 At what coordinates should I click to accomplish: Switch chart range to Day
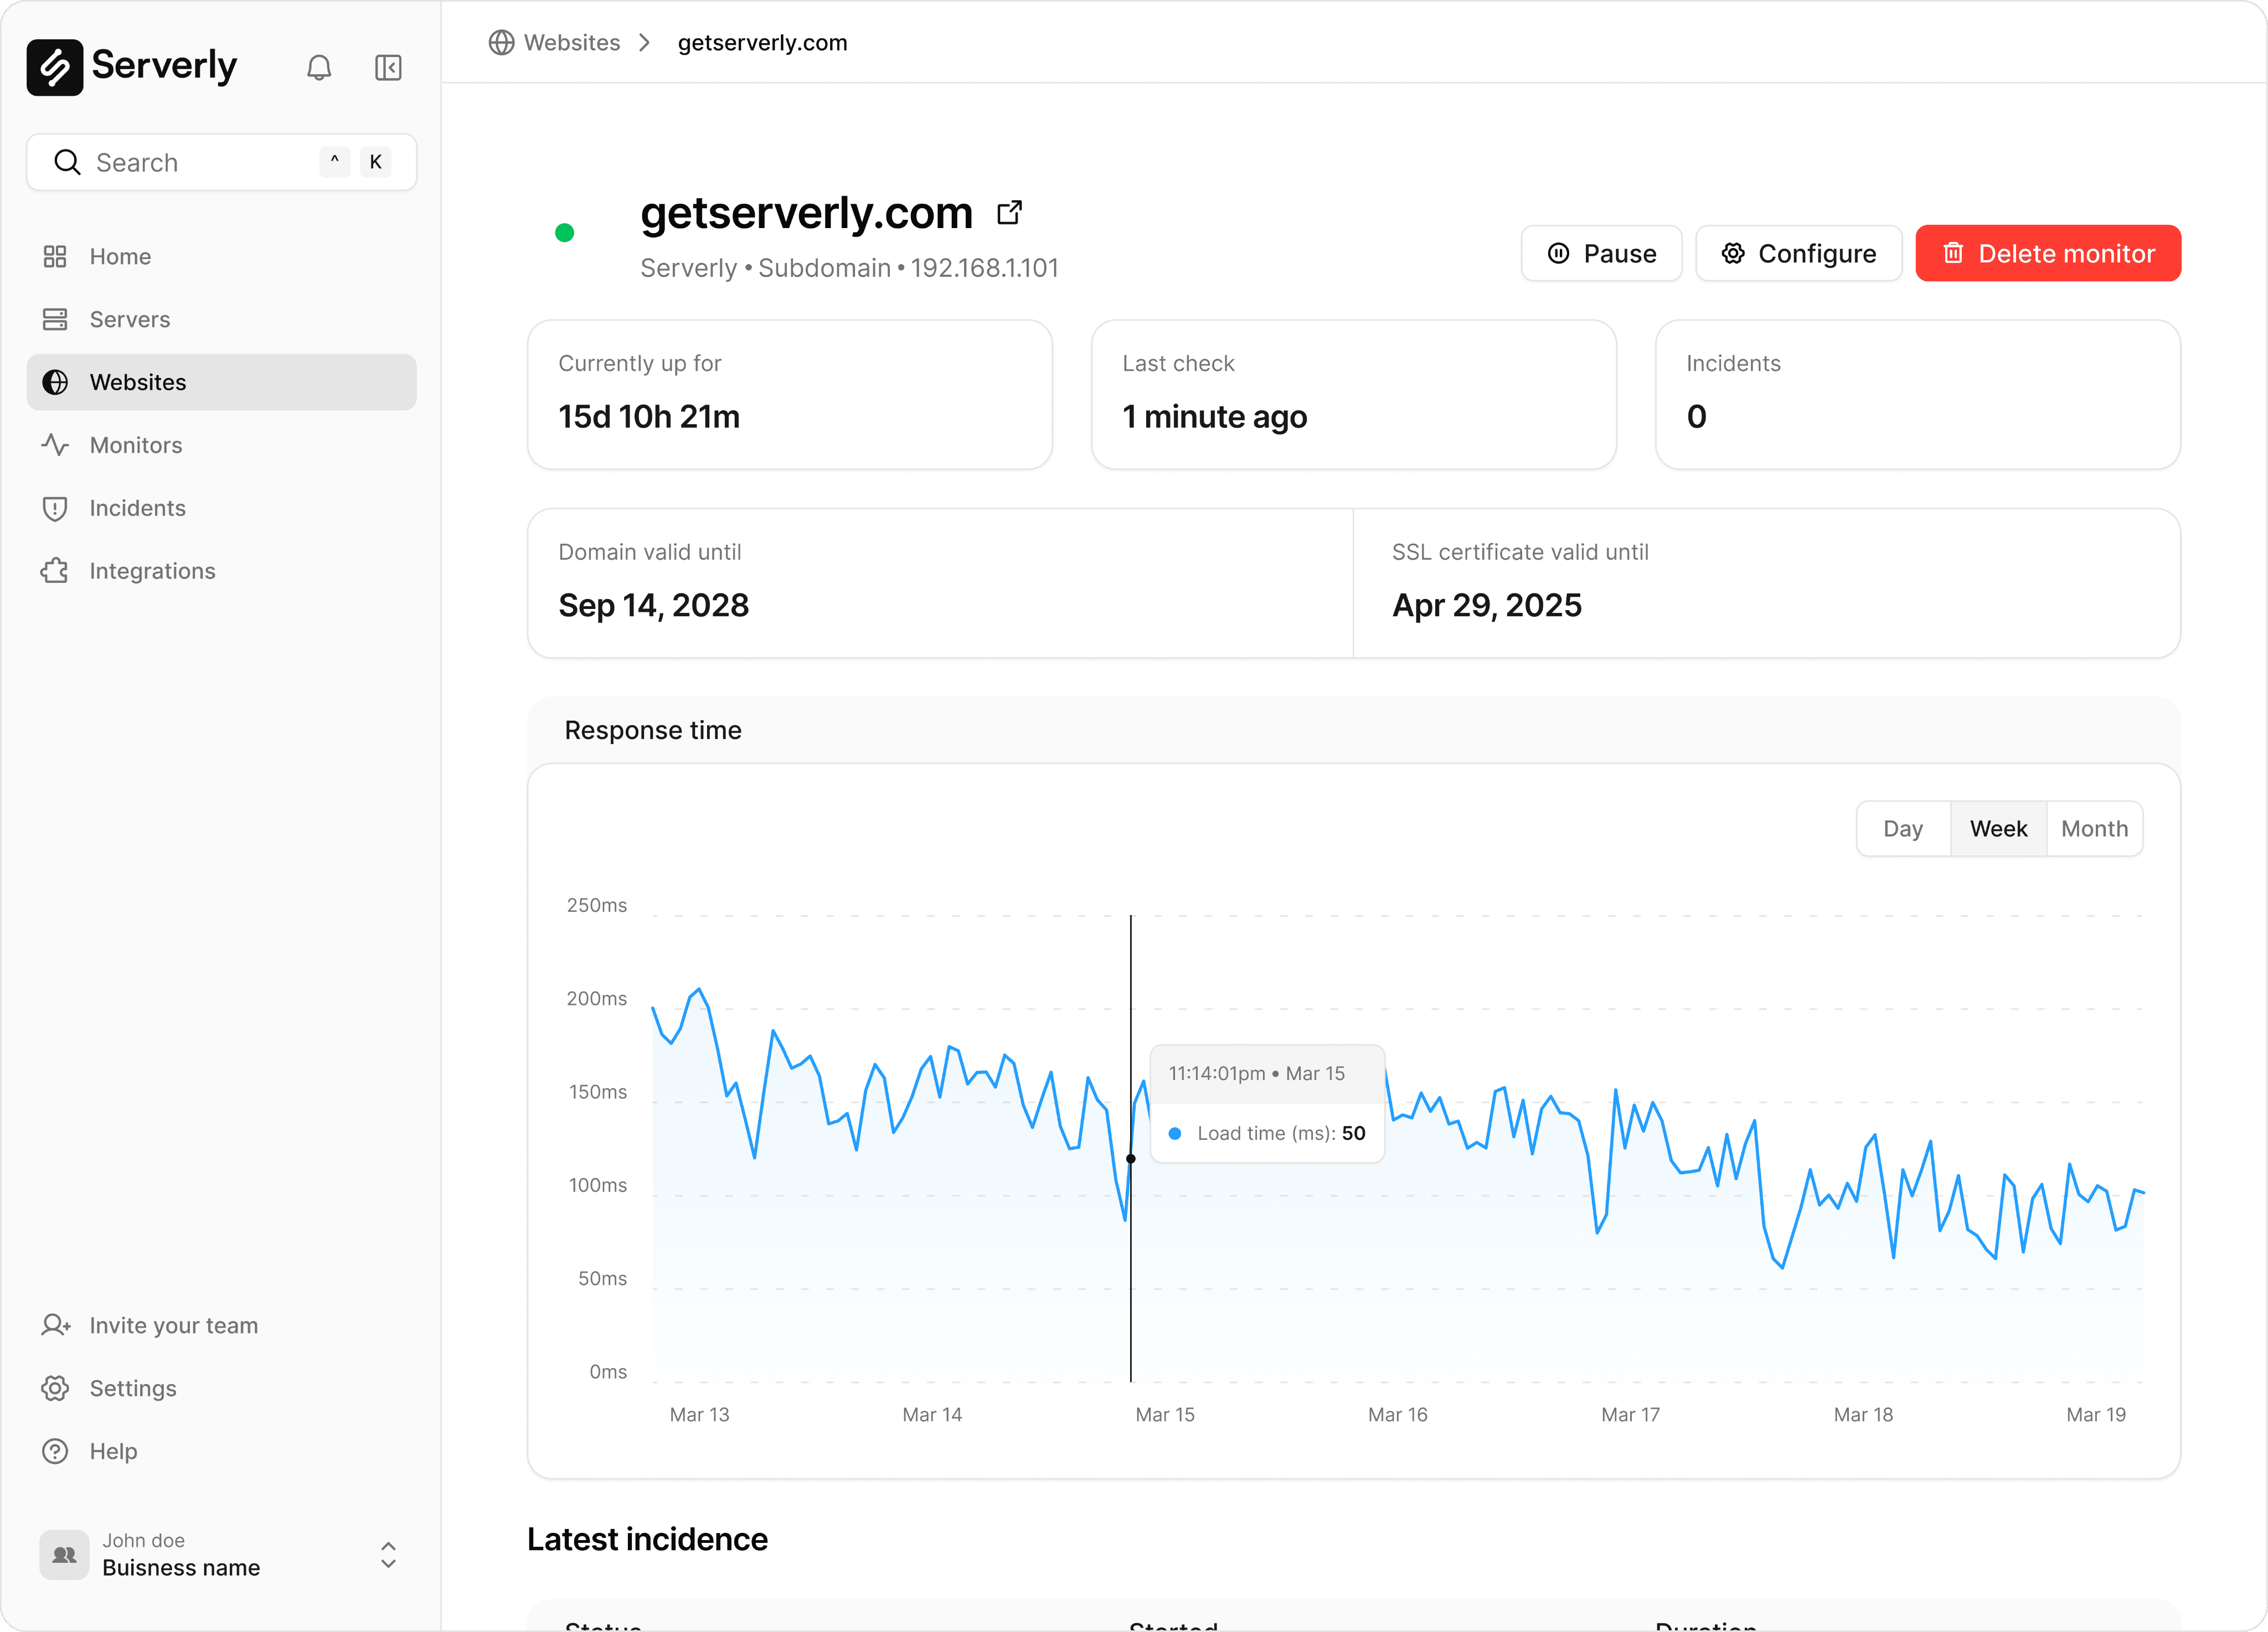coord(1902,828)
